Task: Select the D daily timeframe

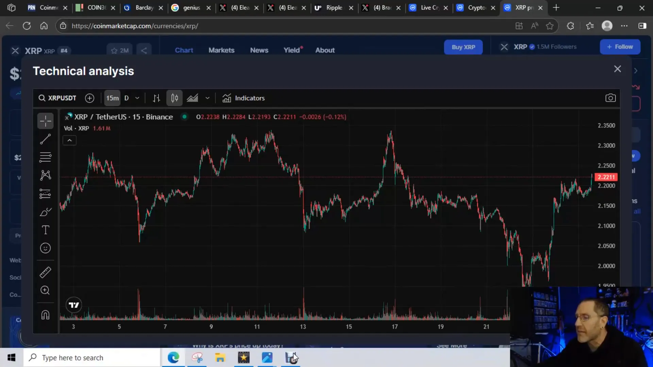Action: point(127,98)
